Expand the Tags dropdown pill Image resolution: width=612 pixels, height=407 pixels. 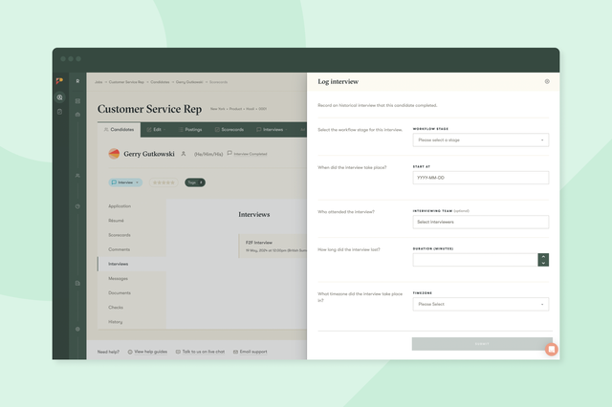[194, 182]
